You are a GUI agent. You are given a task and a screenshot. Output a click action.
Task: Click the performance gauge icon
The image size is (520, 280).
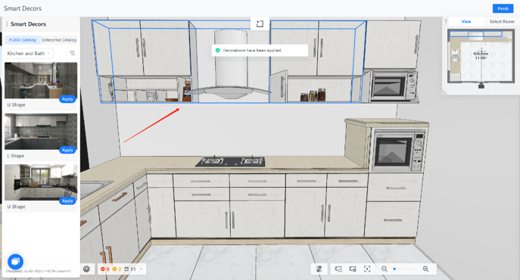[86, 269]
